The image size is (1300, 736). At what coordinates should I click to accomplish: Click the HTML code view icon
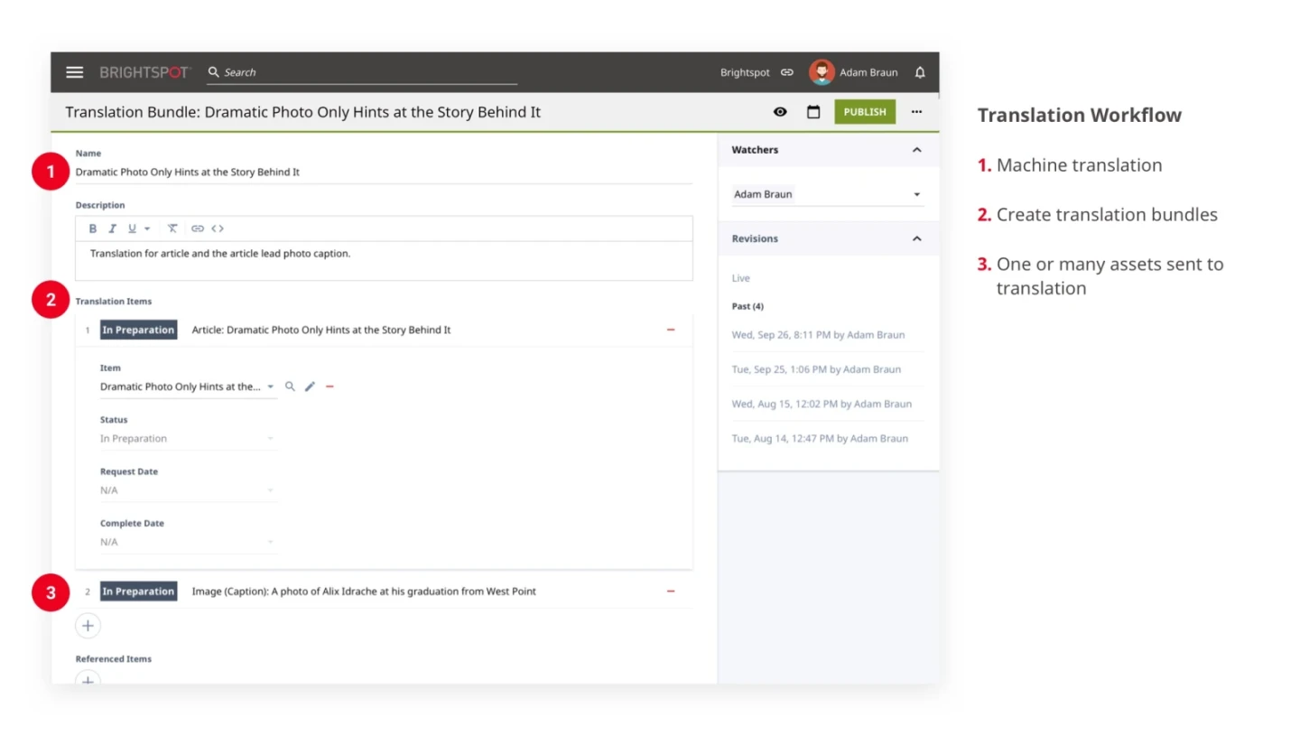click(x=218, y=228)
